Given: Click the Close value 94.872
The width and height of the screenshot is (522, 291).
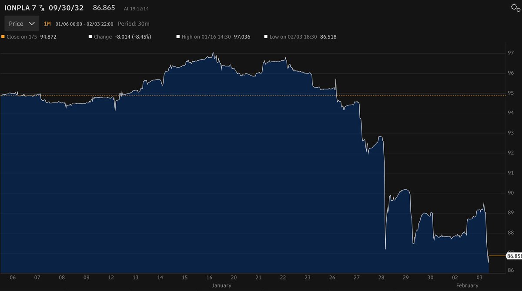Looking at the screenshot, I should tap(48, 37).
